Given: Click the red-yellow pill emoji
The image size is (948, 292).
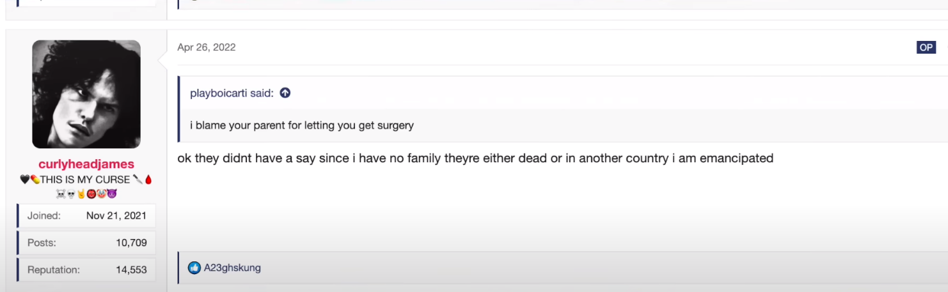Looking at the screenshot, I should click(x=35, y=180).
